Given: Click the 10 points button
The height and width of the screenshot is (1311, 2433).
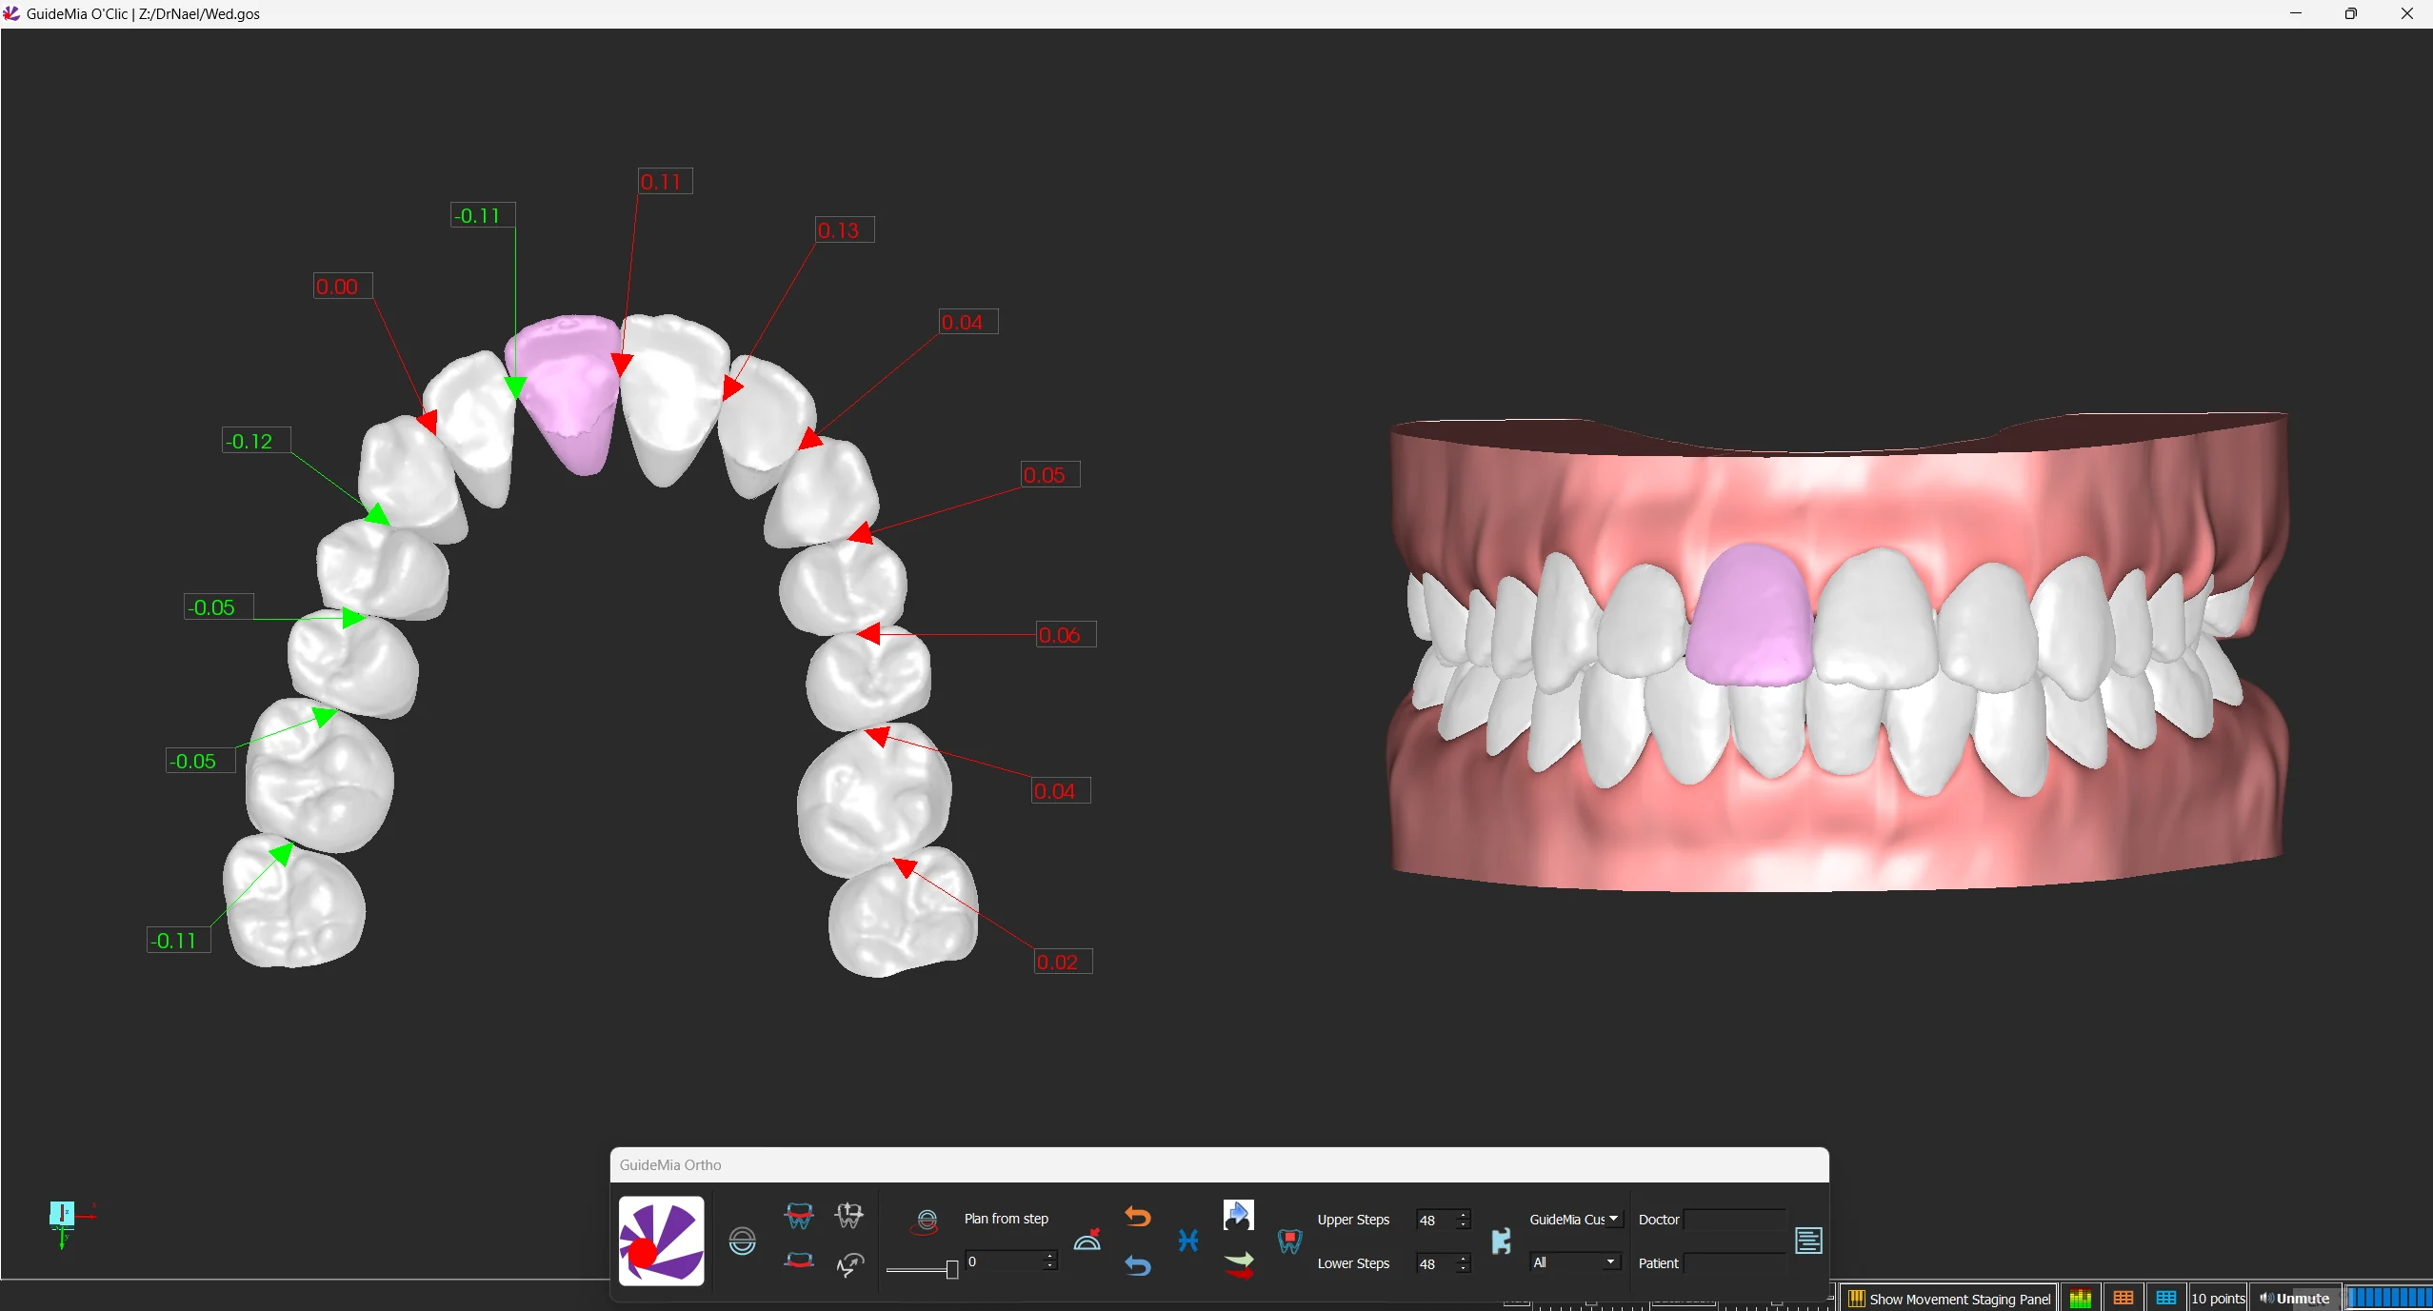Looking at the screenshot, I should pos(2218,1299).
